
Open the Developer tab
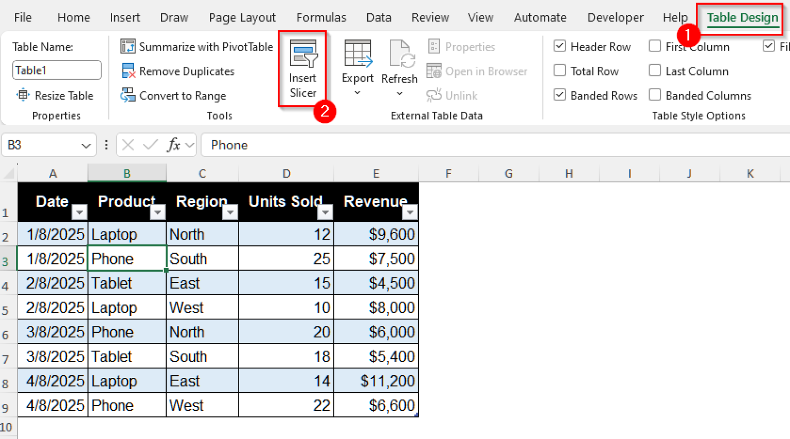(x=615, y=17)
